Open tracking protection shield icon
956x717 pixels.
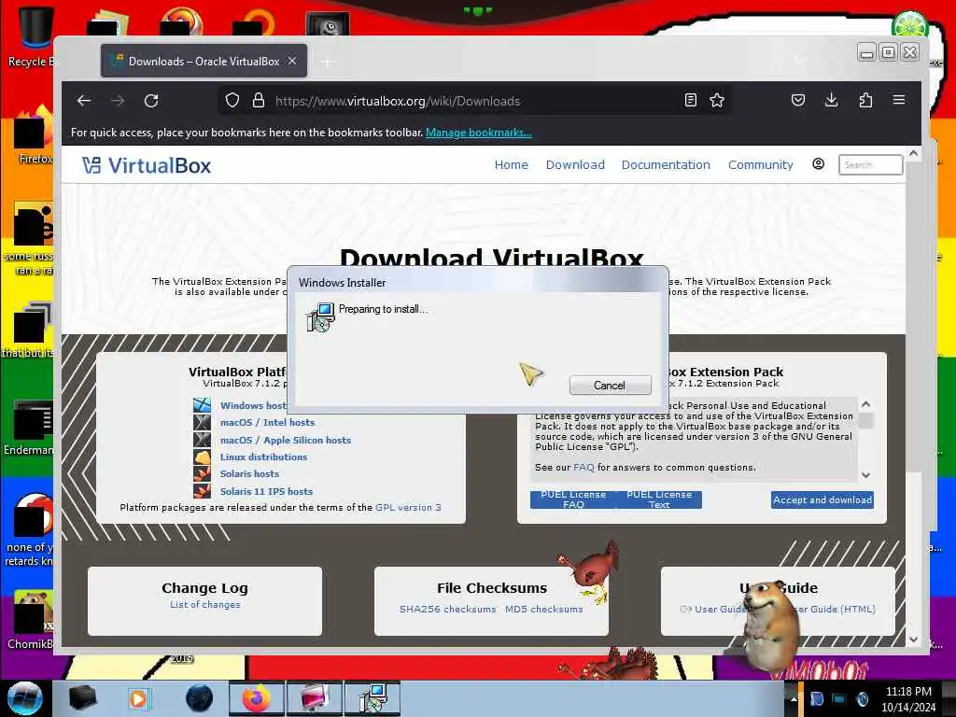(232, 101)
